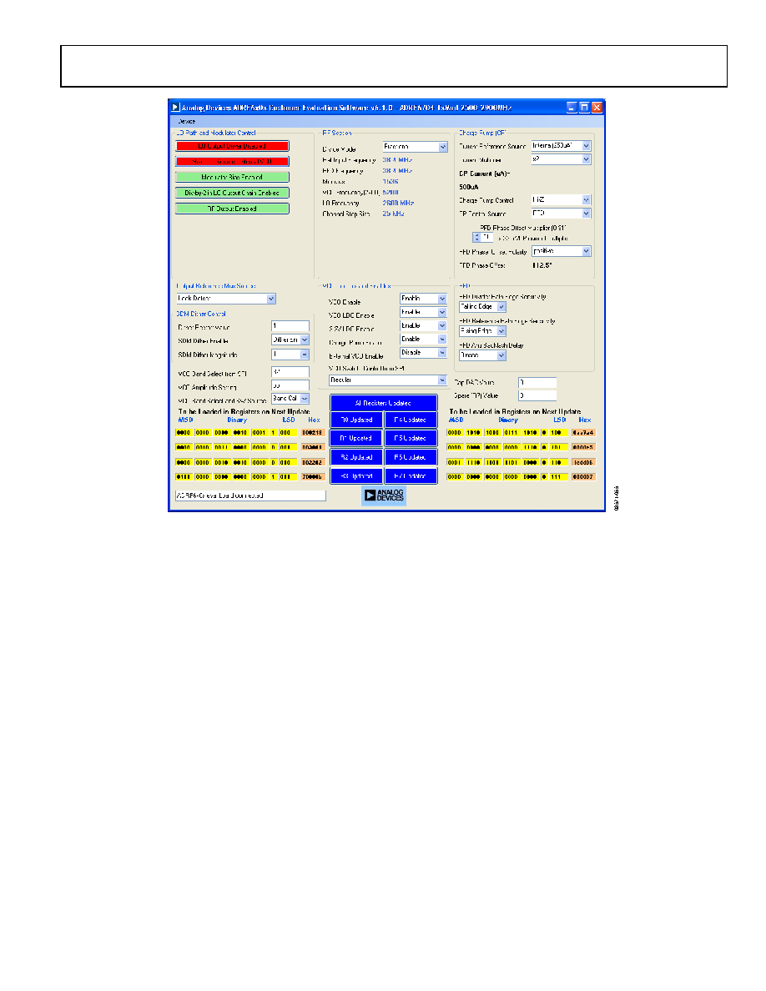This screenshot has width=766, height=991.
Task: Click the hex value 002202
Action: pyautogui.click(x=313, y=463)
